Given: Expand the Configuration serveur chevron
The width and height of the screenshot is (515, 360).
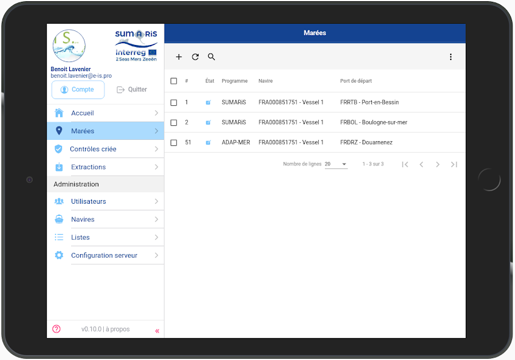Looking at the screenshot, I should [156, 255].
